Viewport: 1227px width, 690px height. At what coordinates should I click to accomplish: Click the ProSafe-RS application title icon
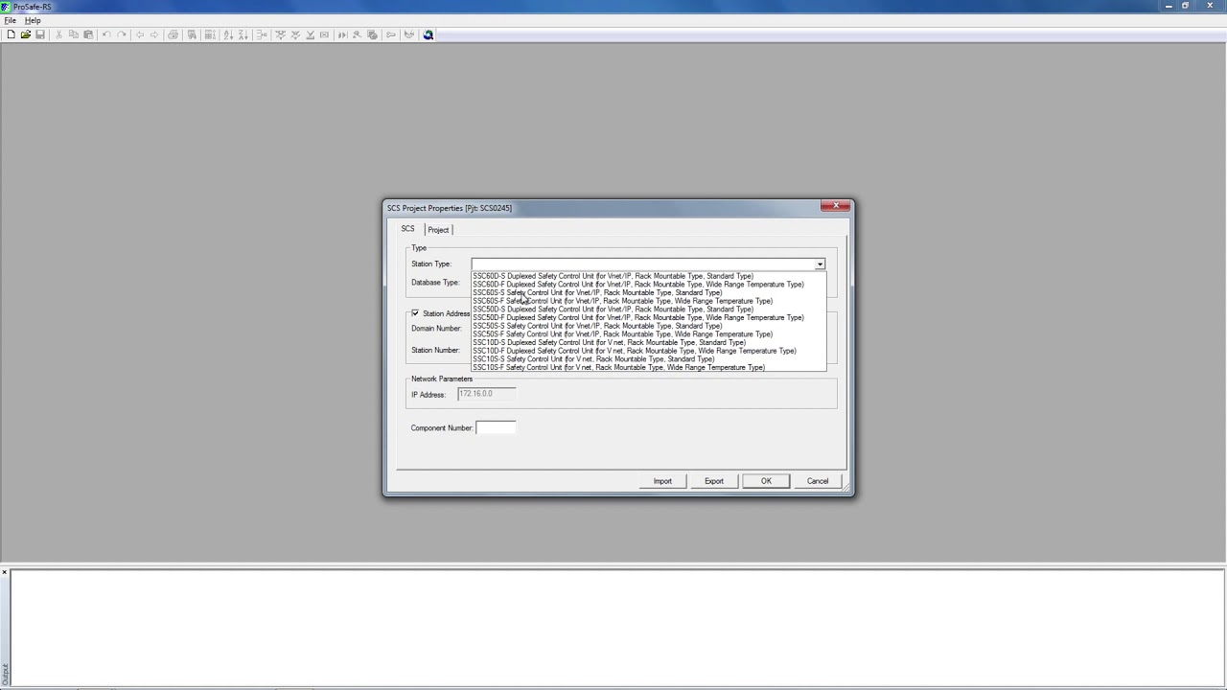click(6, 7)
